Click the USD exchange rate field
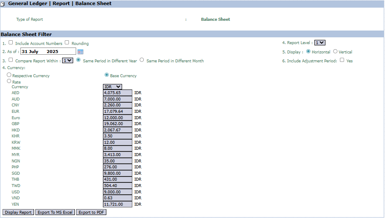The width and height of the screenshot is (385, 218). [118, 192]
